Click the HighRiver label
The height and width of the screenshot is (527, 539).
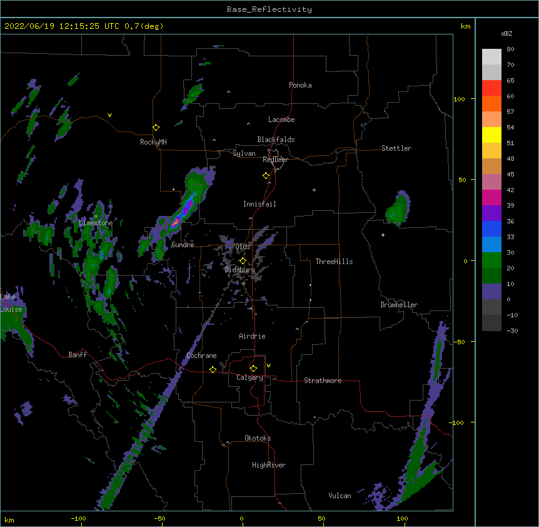pos(269,465)
